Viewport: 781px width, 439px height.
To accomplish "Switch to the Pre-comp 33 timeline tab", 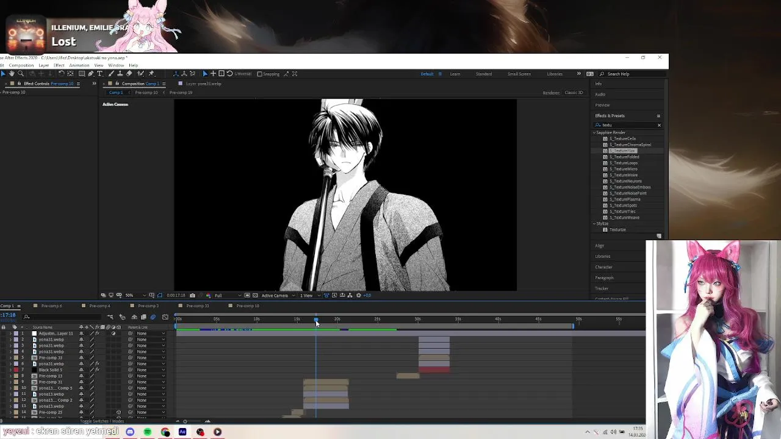I will pyautogui.click(x=197, y=306).
